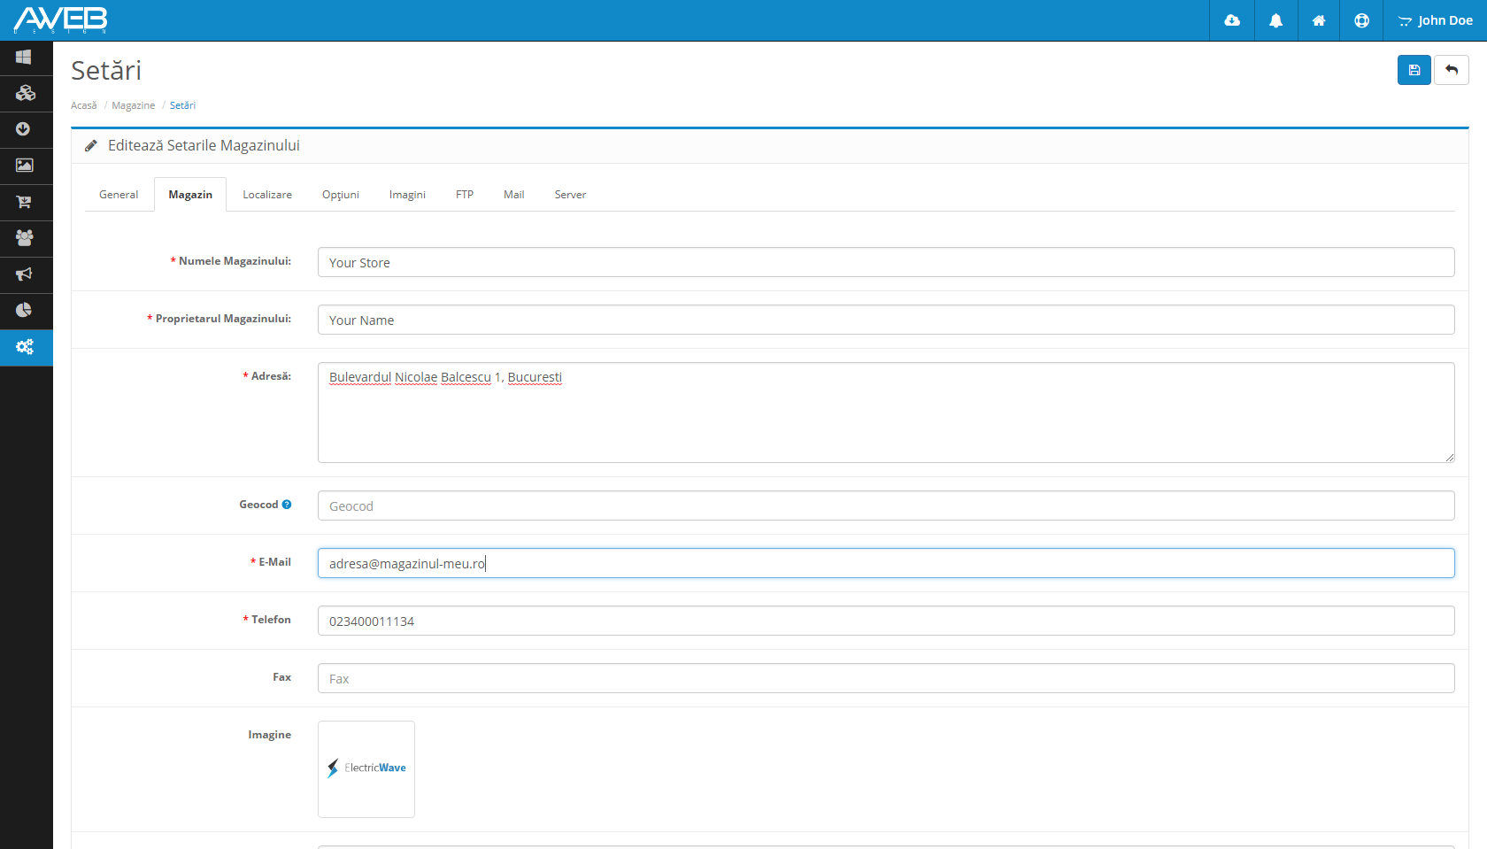Click the back arrow button

click(1452, 70)
